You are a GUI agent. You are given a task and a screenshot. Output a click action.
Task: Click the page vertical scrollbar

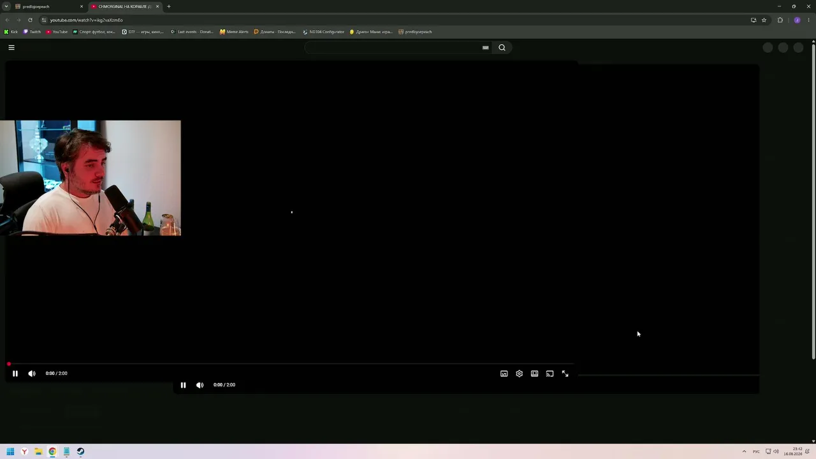click(x=813, y=201)
